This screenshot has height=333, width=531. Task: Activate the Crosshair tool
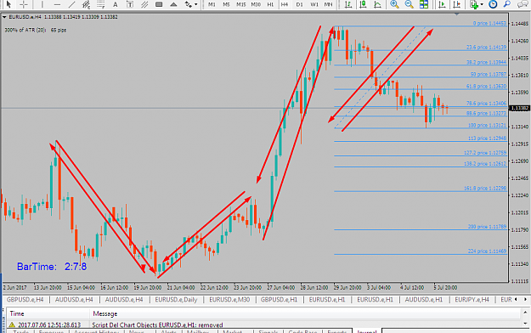click(24, 4)
